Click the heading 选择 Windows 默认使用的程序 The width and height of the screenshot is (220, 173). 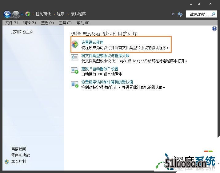(104, 34)
